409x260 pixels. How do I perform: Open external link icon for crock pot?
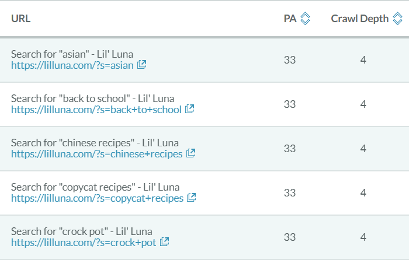(x=164, y=242)
